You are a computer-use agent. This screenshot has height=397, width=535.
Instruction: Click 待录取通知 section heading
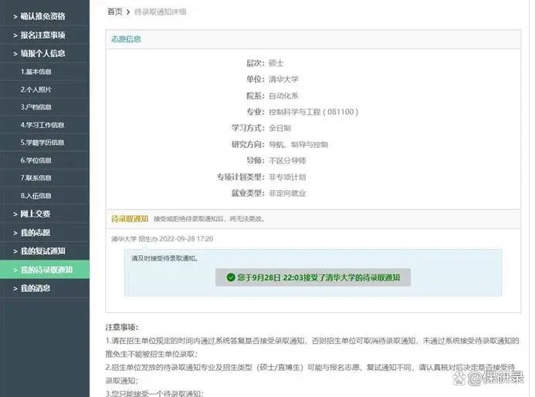click(130, 219)
